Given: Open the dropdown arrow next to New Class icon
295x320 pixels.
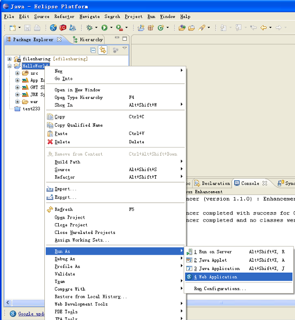Looking at the screenshot, I should pyautogui.click(x=168, y=27).
